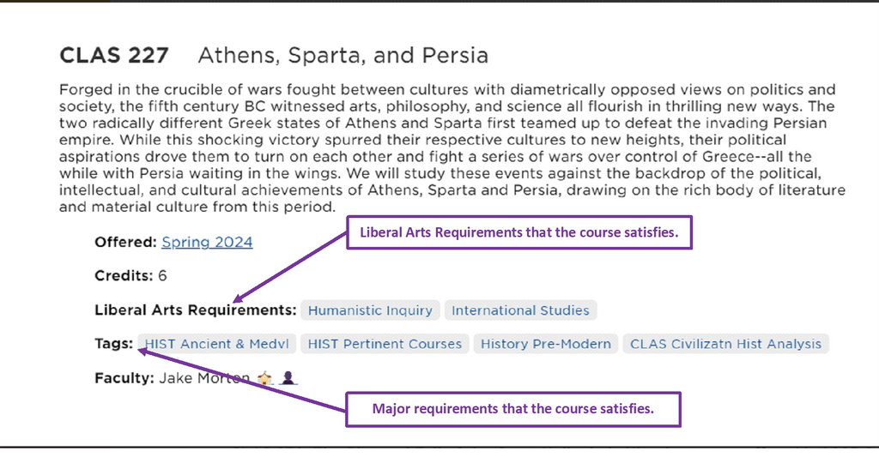879x457 pixels.
Task: Click the Liberal Arts Requirements label
Action: [195, 310]
